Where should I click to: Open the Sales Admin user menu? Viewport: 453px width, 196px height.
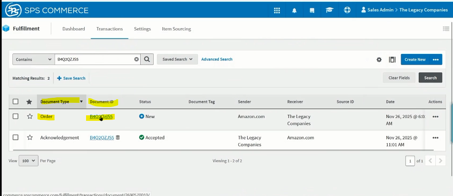(377, 10)
